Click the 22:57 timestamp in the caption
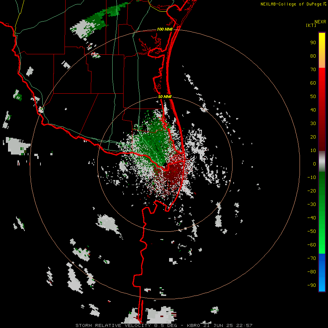This screenshot has width=328, height=328. tap(244, 325)
